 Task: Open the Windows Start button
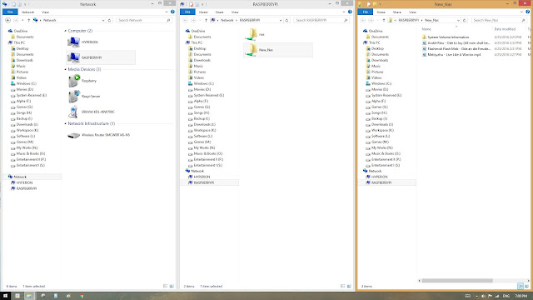(x=5, y=296)
